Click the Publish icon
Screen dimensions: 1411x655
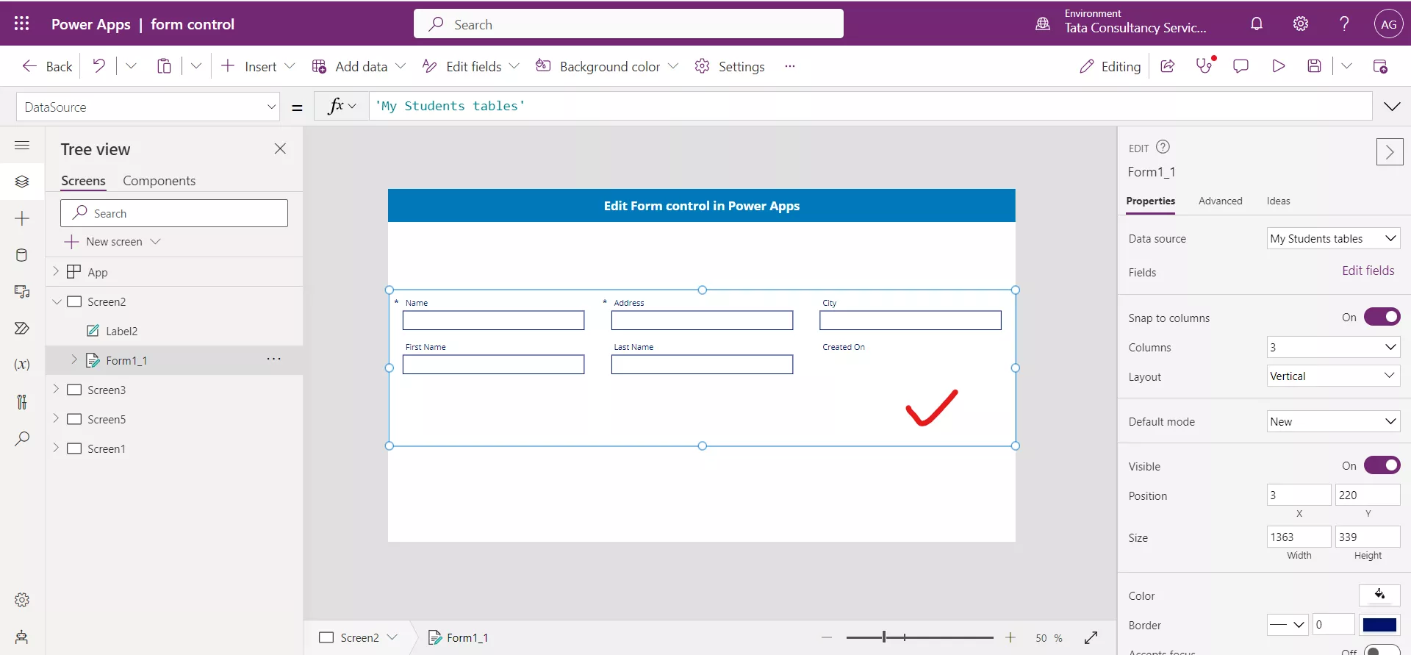[x=1380, y=65]
